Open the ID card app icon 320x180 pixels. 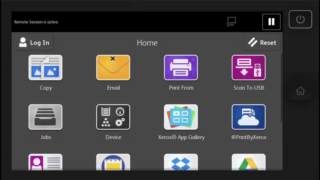click(45, 162)
